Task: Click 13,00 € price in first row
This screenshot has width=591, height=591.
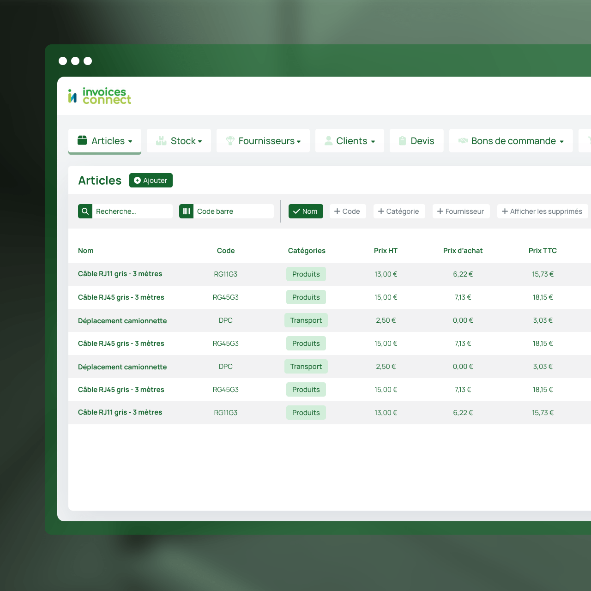Action: point(386,274)
